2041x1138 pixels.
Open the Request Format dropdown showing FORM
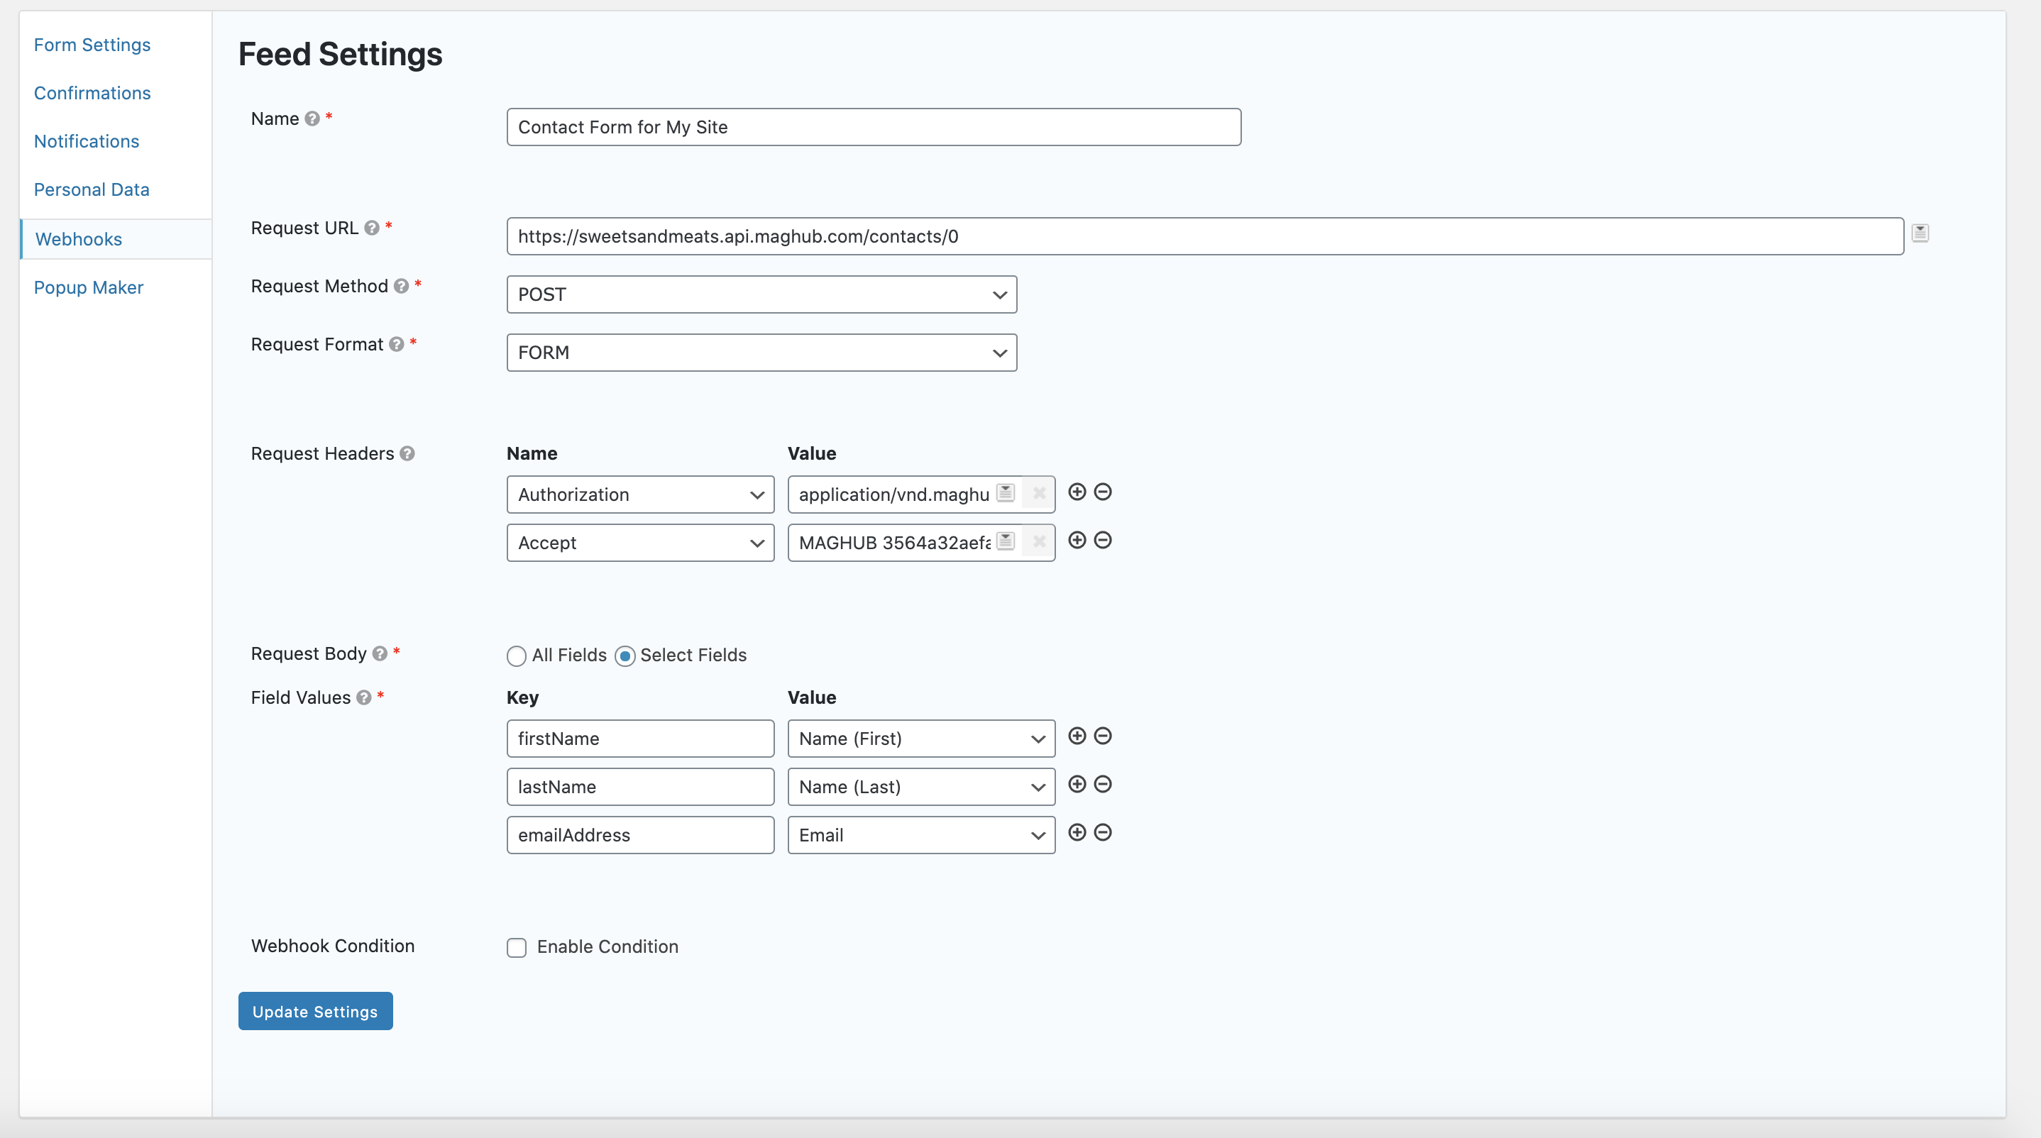pyautogui.click(x=761, y=353)
